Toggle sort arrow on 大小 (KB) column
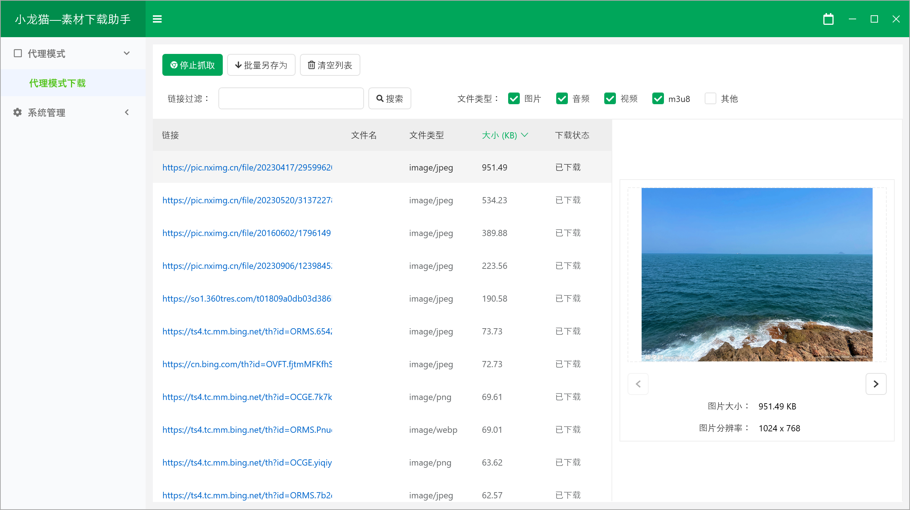This screenshot has width=910, height=510. (x=525, y=135)
